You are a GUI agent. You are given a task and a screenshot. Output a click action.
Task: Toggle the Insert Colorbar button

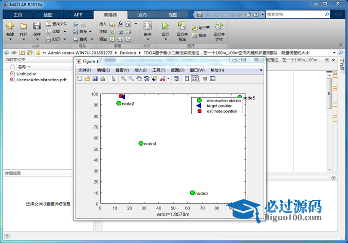pos(187,79)
